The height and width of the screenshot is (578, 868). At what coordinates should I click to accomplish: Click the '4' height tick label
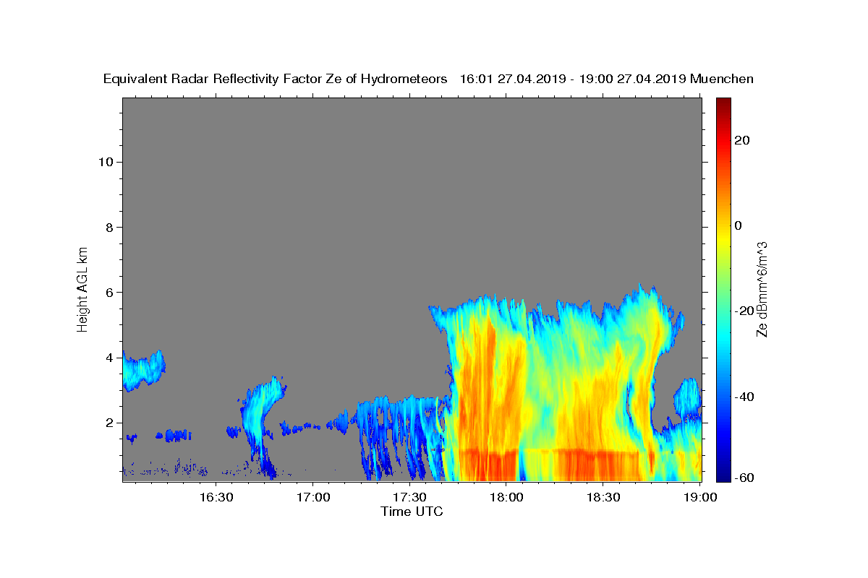[x=109, y=358]
